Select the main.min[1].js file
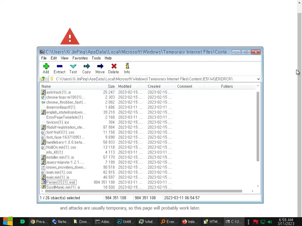The image size is (302, 226). coord(58,177)
